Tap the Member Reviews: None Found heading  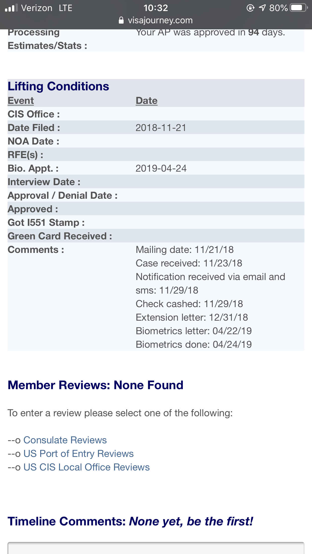(x=95, y=385)
